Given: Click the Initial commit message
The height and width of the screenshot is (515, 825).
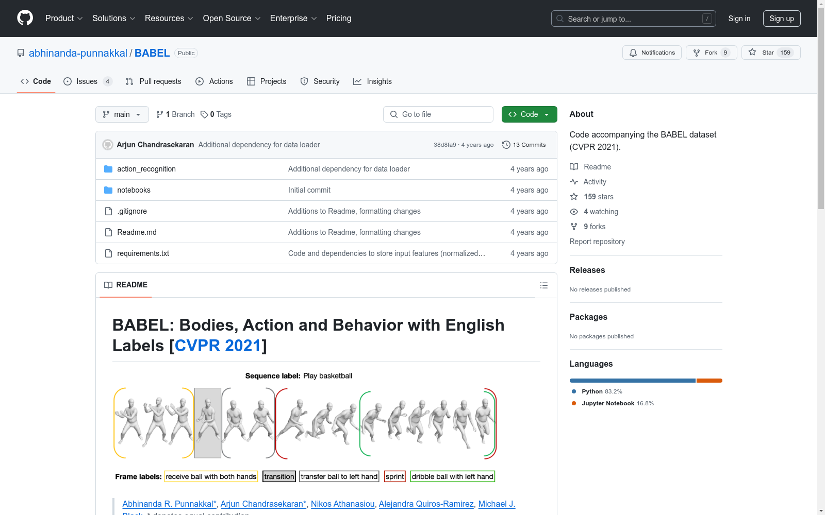Looking at the screenshot, I should pos(309,190).
